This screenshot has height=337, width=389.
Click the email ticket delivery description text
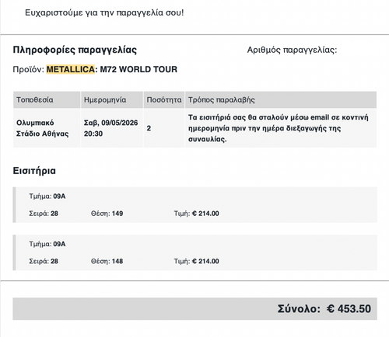[278, 128]
